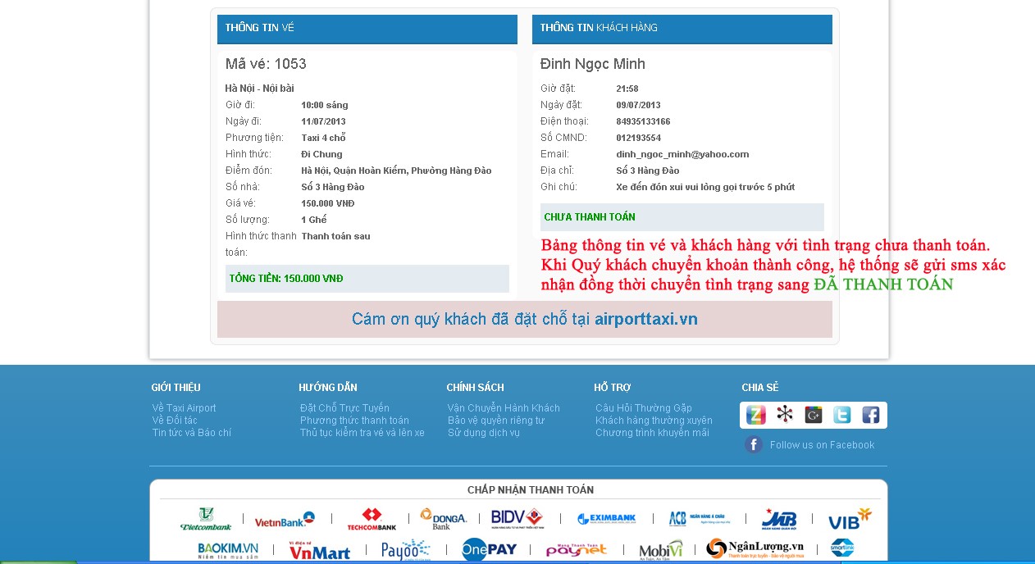This screenshot has width=1035, height=564.
Task: Select the black star-network share icon
Action: point(785,415)
